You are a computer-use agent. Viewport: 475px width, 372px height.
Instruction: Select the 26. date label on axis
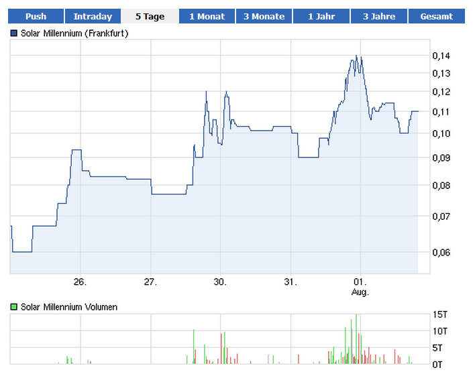click(81, 282)
